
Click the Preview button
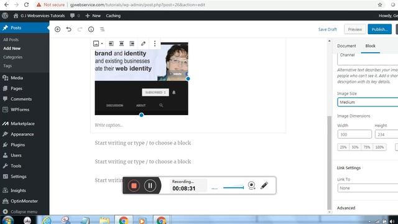coord(355,29)
